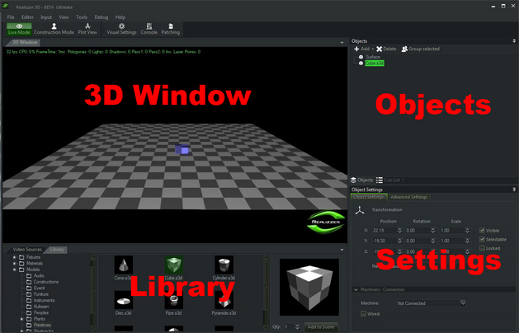Open the 3D Window panel dropdown arrow
Image resolution: width=519 pixels, height=333 pixels.
342,43
